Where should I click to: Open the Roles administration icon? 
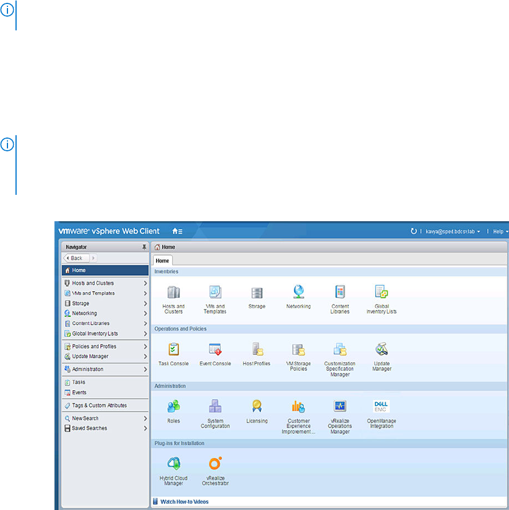tap(174, 406)
